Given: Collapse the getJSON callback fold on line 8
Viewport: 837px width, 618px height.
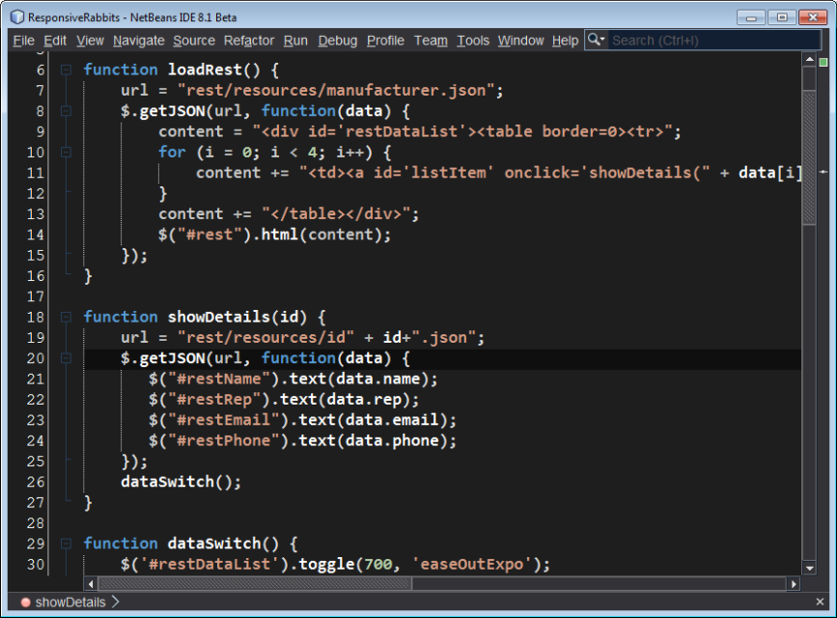Looking at the screenshot, I should click(x=65, y=111).
